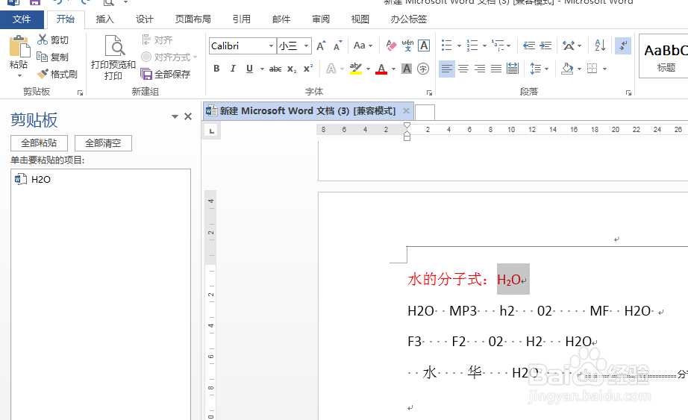Switch to the 审阅 (Review) tab
The image size is (688, 420).
click(321, 19)
